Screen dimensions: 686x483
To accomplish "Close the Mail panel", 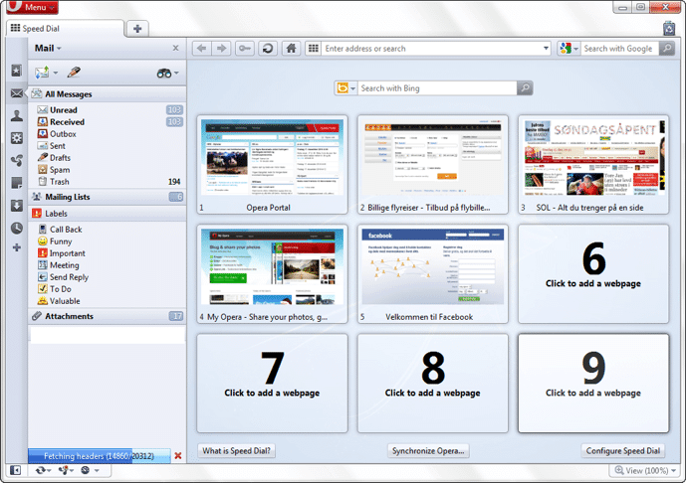I will [x=175, y=48].
